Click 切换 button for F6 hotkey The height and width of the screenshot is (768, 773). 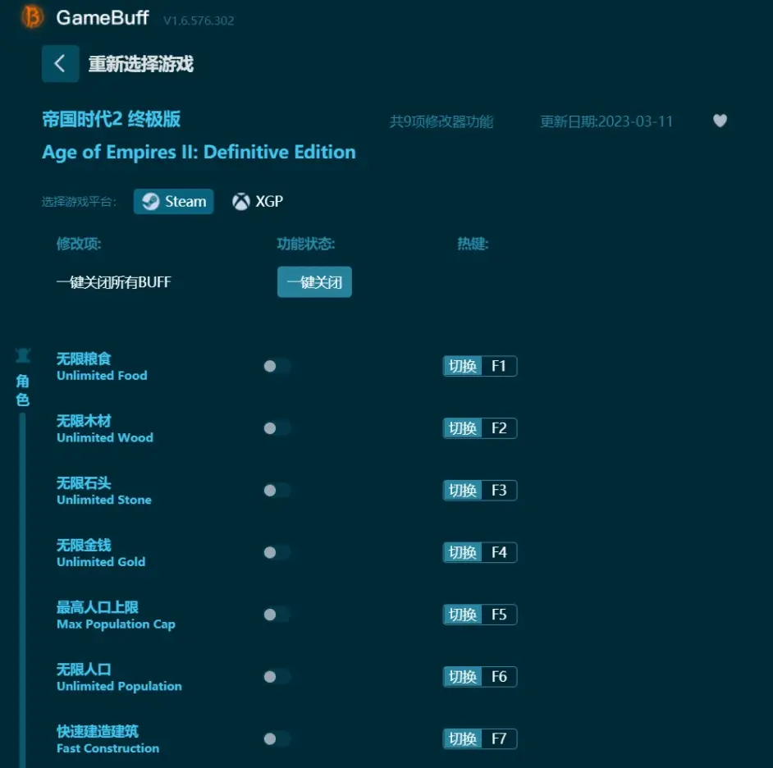click(x=463, y=676)
